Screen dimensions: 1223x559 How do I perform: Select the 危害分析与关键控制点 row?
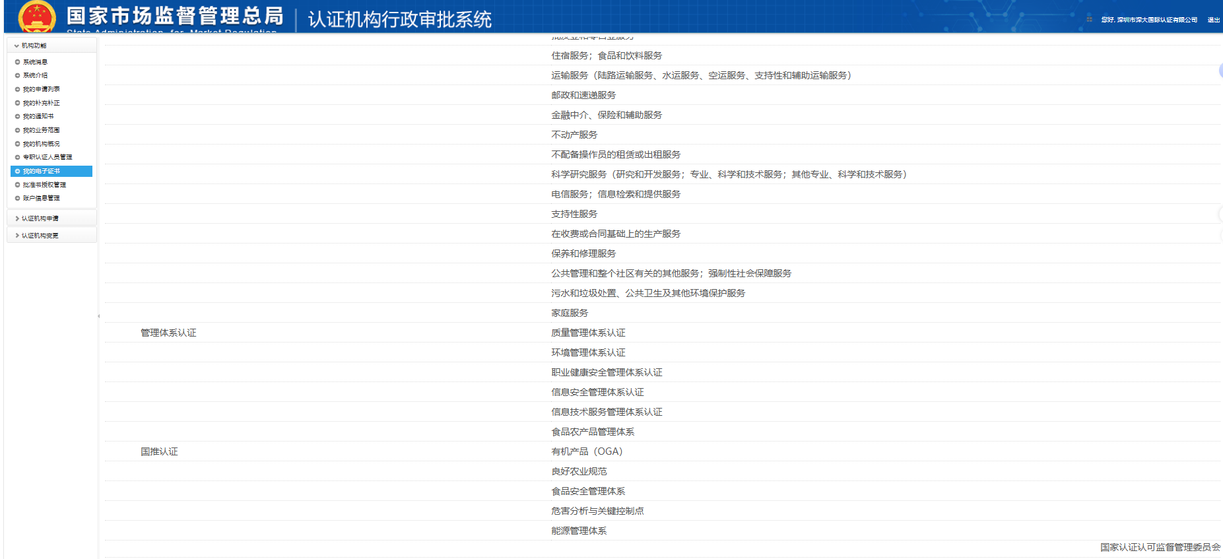click(662, 511)
